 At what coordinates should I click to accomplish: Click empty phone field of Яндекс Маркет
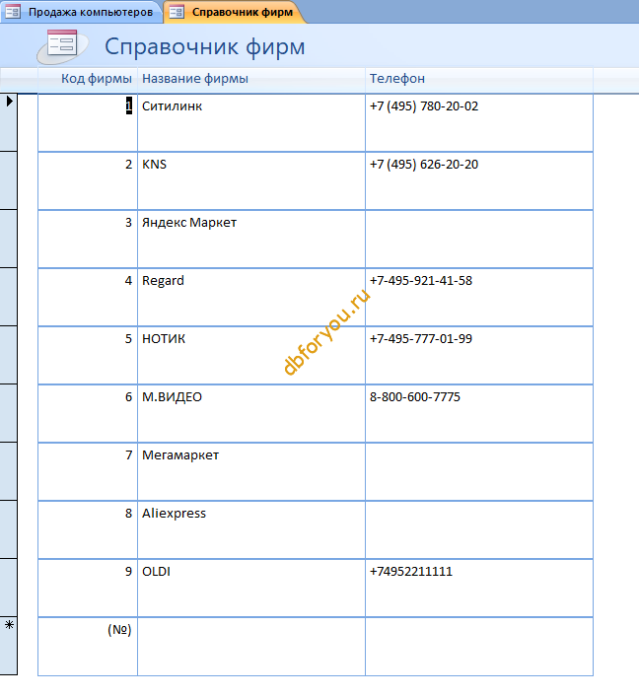point(479,240)
